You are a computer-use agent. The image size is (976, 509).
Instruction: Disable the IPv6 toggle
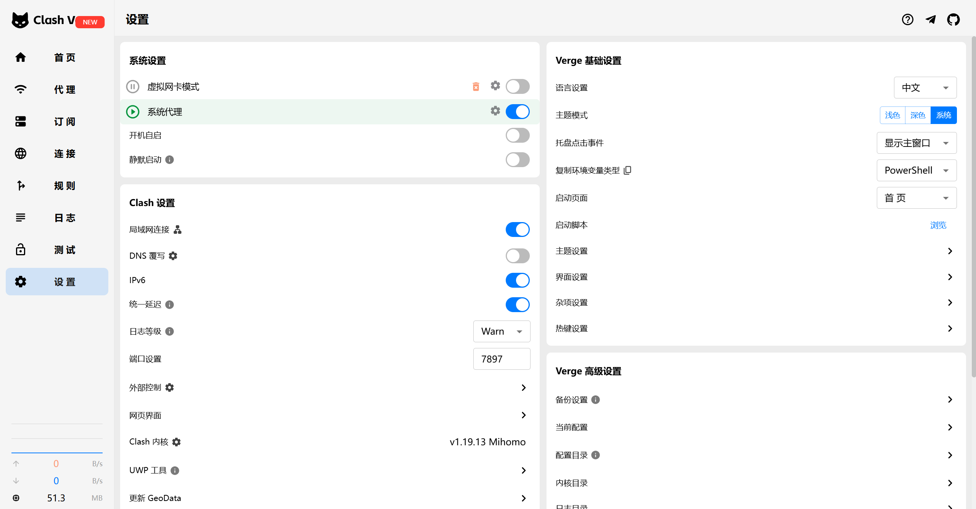coord(517,280)
